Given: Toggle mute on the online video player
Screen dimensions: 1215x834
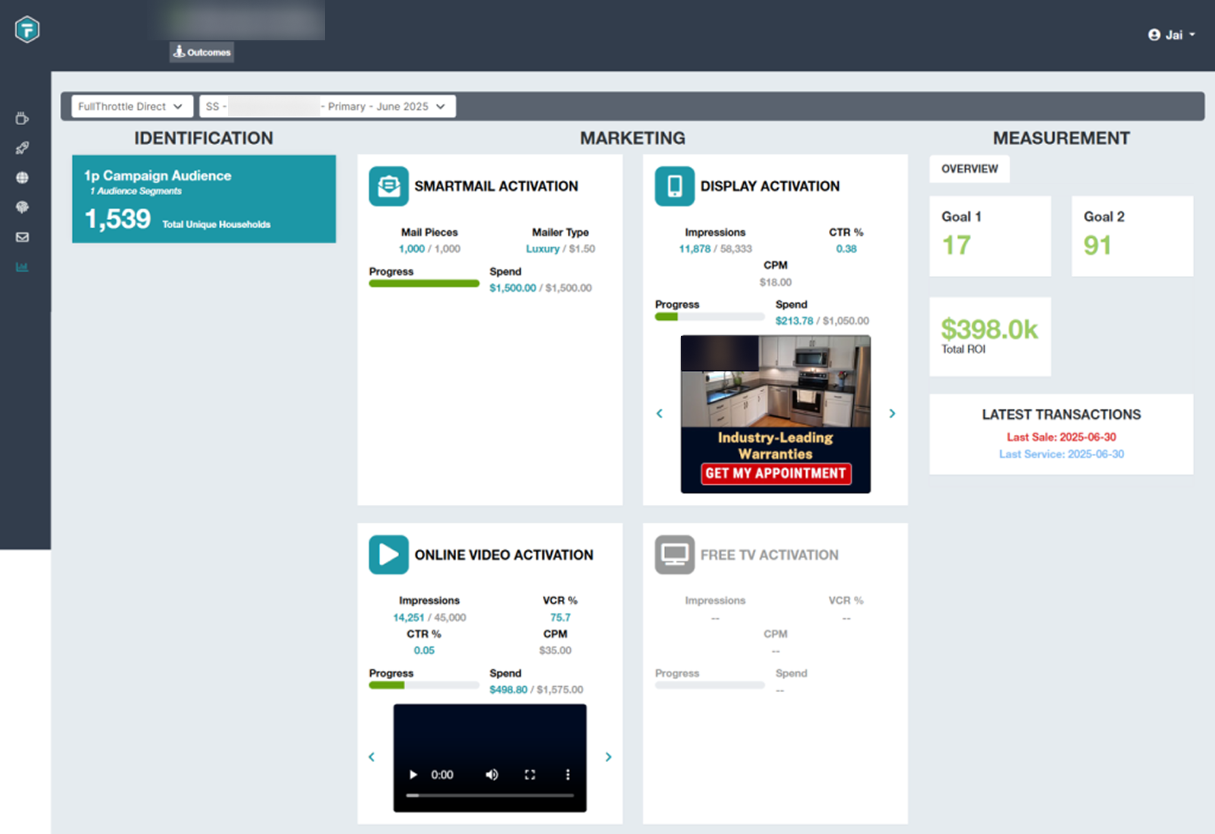Looking at the screenshot, I should pos(491,775).
